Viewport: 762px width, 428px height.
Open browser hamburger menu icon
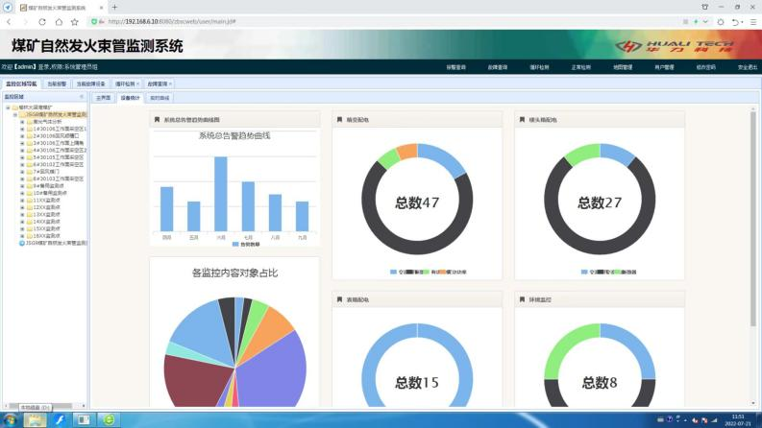753,21
